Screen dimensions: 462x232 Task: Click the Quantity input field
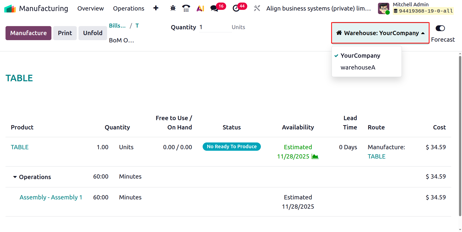click(x=215, y=27)
